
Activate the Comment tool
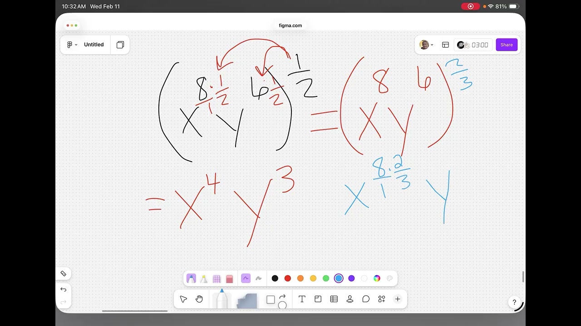[x=366, y=299]
